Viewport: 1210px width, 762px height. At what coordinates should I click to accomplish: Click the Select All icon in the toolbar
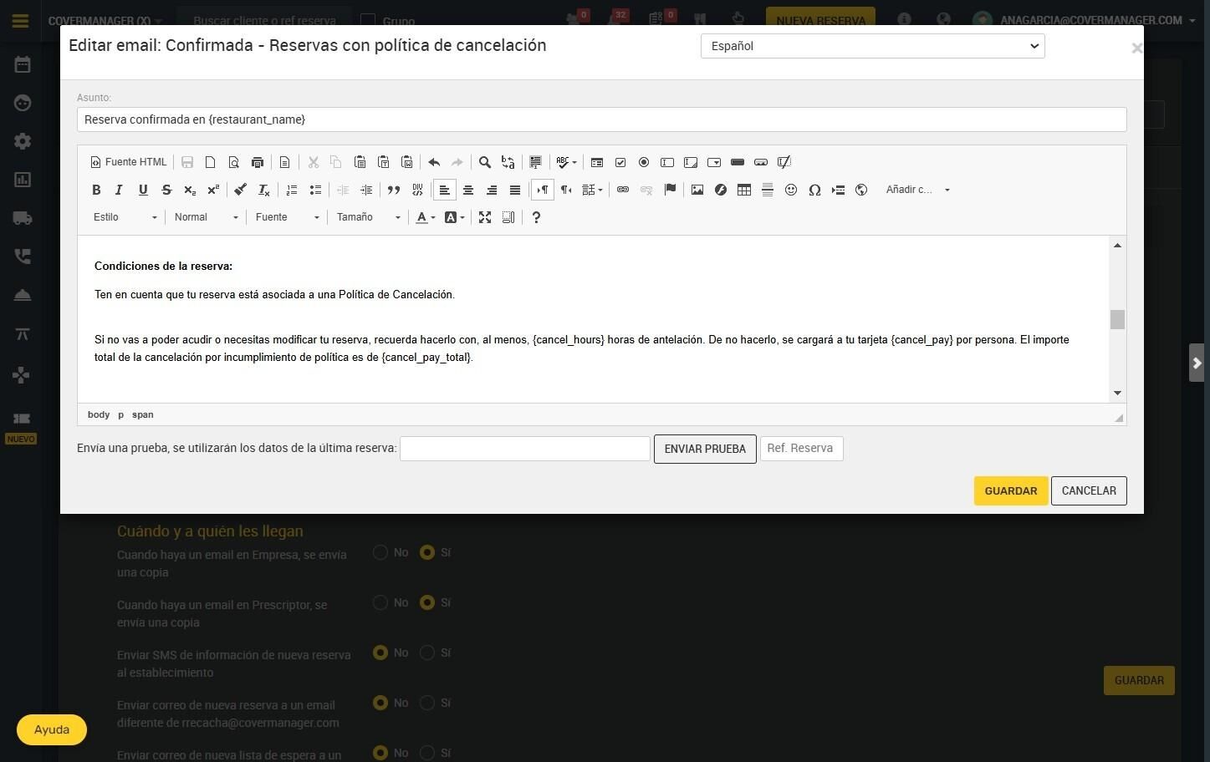click(x=536, y=162)
